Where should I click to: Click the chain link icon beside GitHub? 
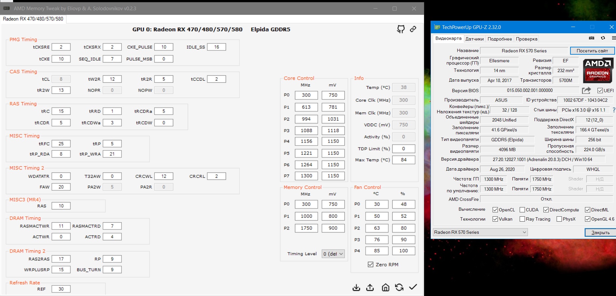click(413, 29)
